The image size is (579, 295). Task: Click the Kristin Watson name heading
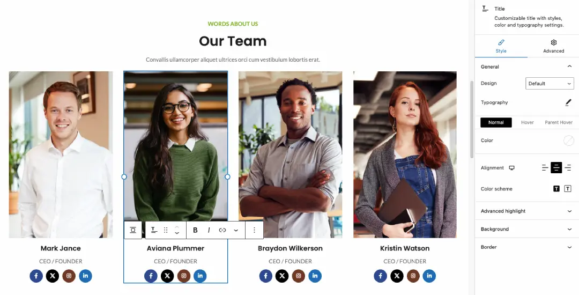pos(405,248)
